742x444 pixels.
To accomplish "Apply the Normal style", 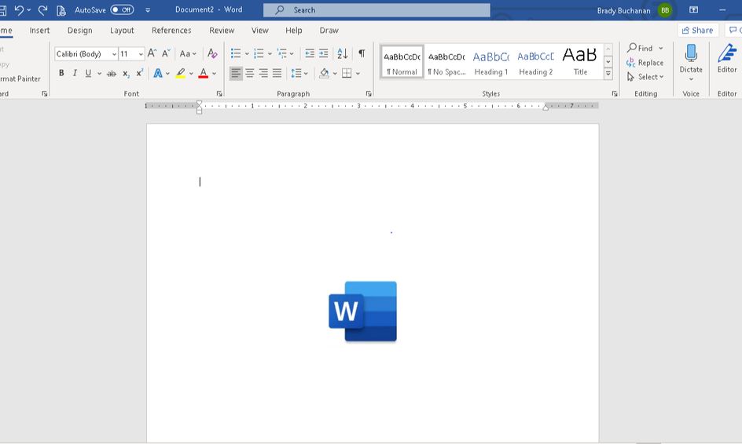I will (x=402, y=62).
